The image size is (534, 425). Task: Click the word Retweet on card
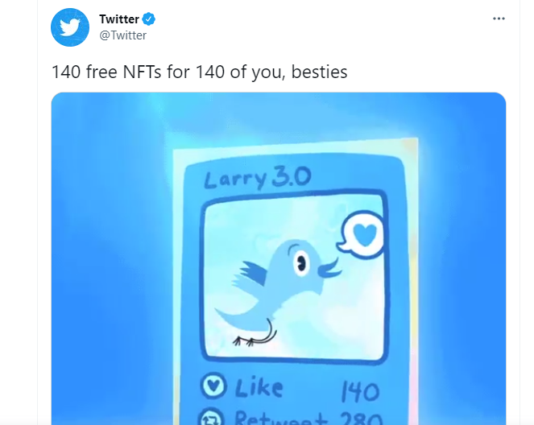tap(281, 418)
